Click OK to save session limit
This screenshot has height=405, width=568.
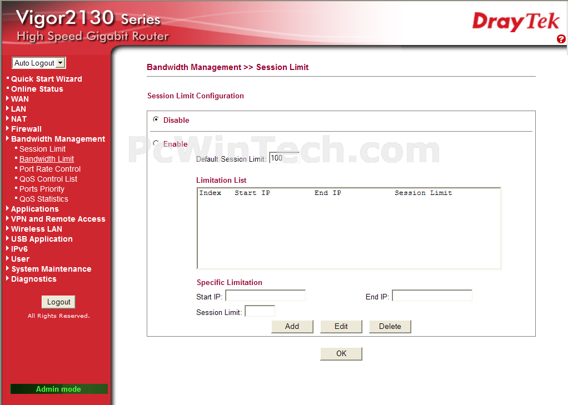[341, 353]
